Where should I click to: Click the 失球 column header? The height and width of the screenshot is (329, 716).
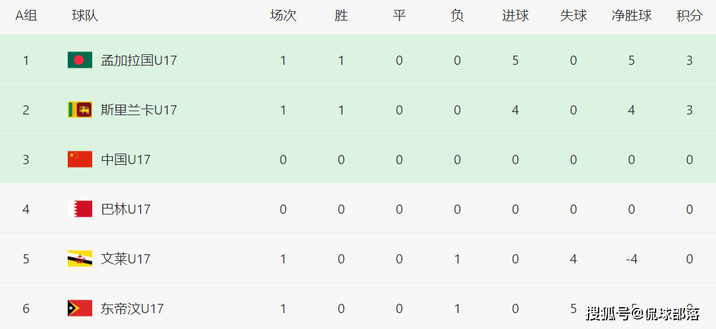coord(573,16)
